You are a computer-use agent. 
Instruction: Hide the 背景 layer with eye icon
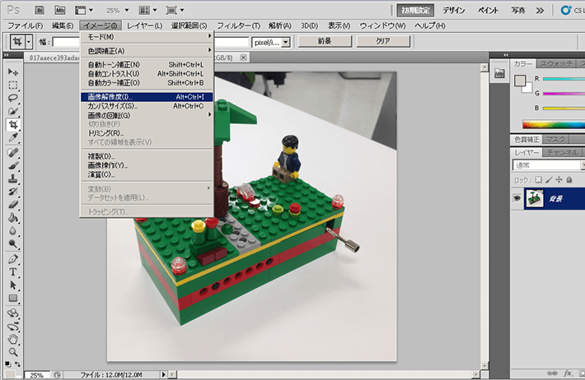coord(517,198)
